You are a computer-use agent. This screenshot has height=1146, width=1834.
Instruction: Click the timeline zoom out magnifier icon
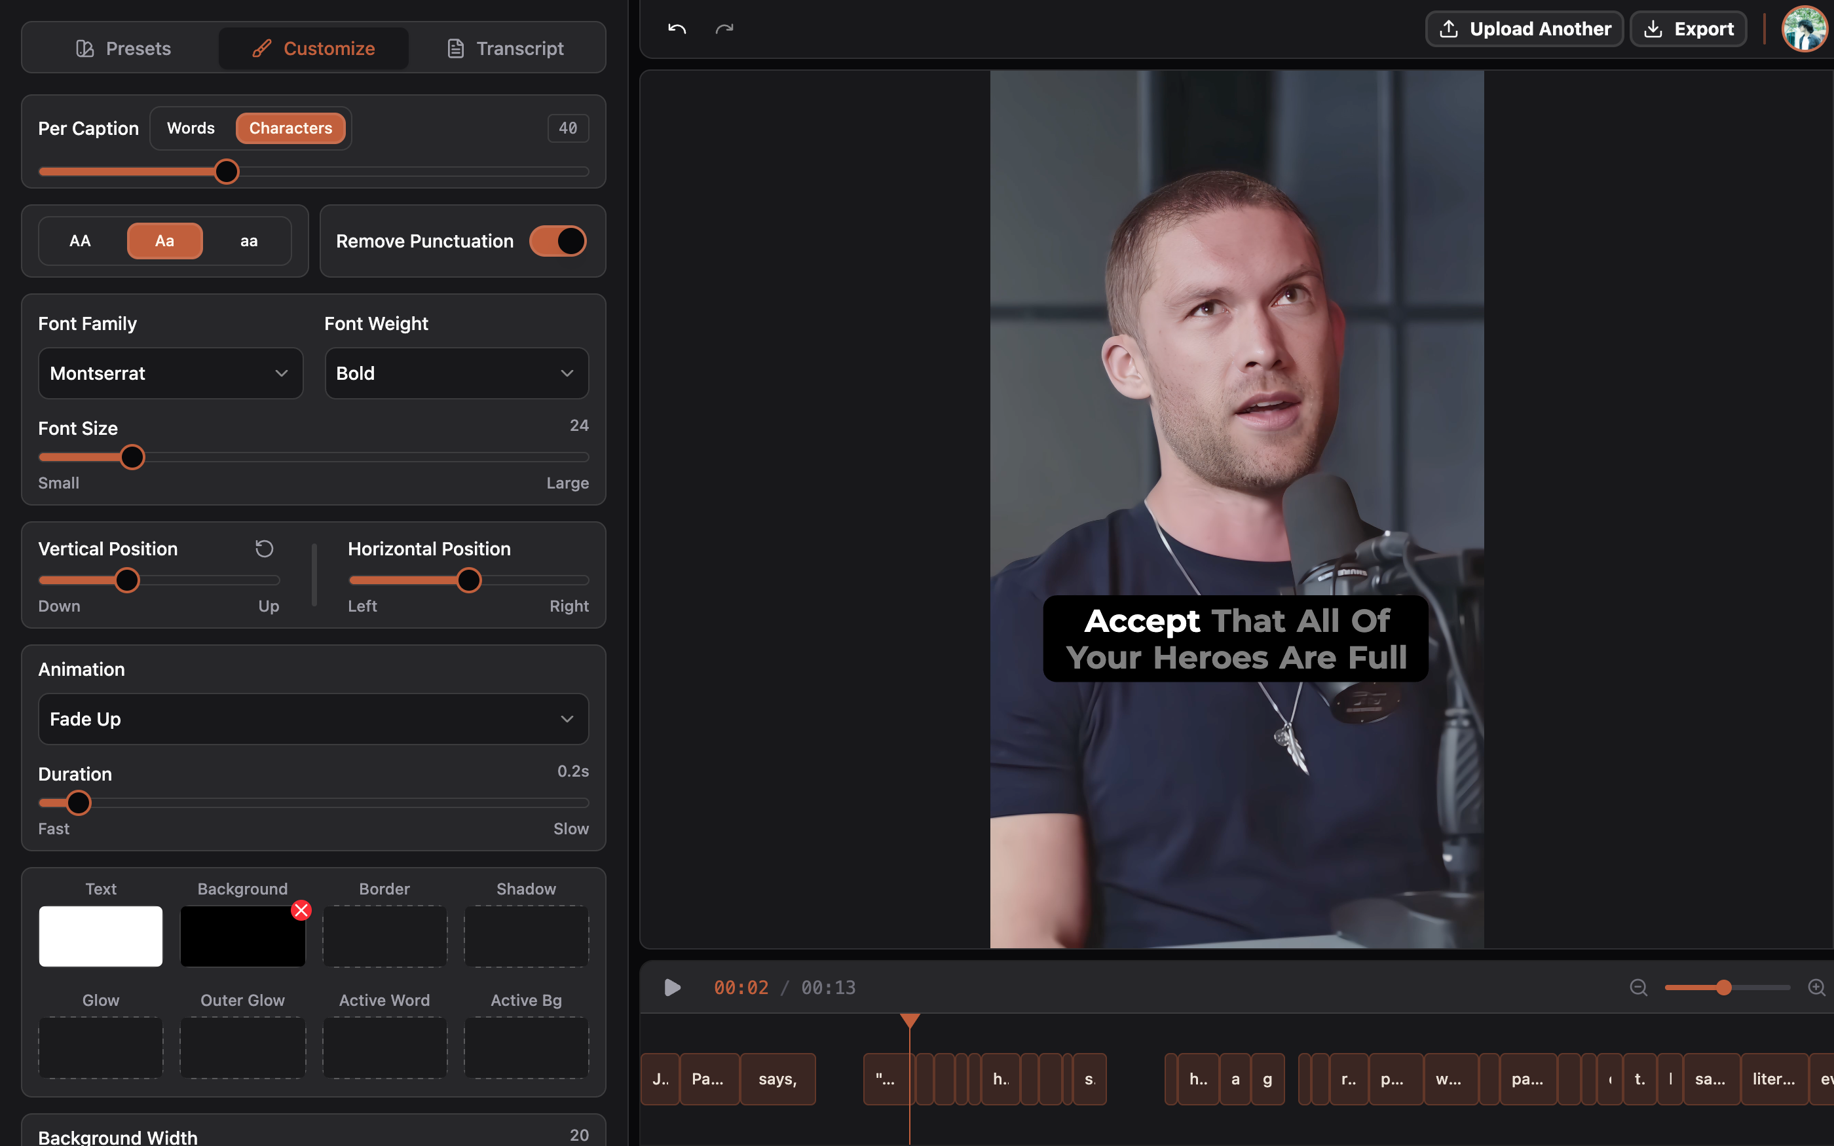pyautogui.click(x=1637, y=988)
